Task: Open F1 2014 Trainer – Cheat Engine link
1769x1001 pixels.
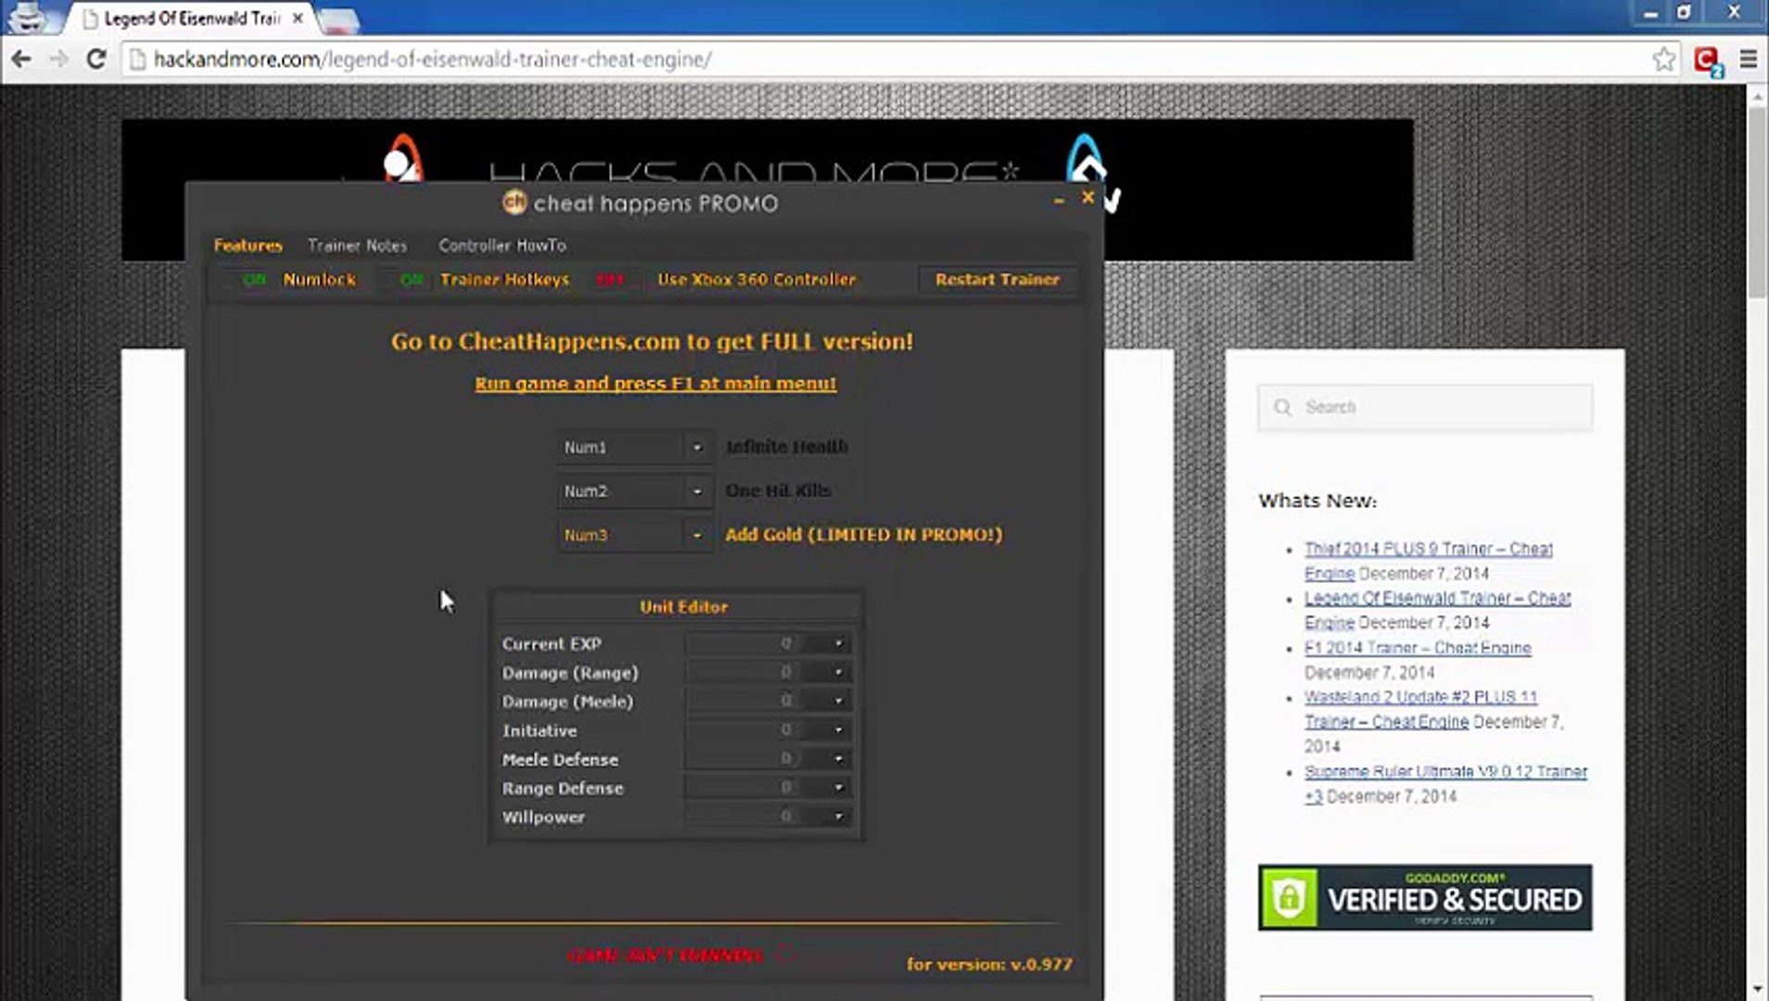Action: (1418, 648)
